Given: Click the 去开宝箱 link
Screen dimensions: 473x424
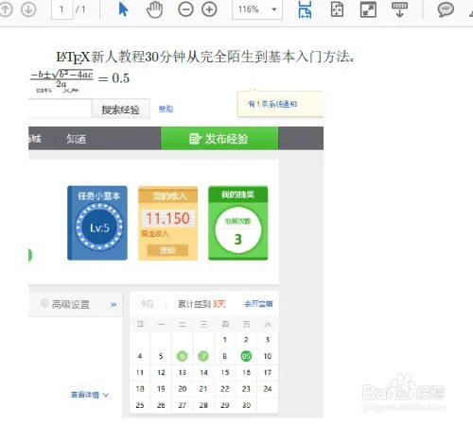Looking at the screenshot, I should 258,304.
